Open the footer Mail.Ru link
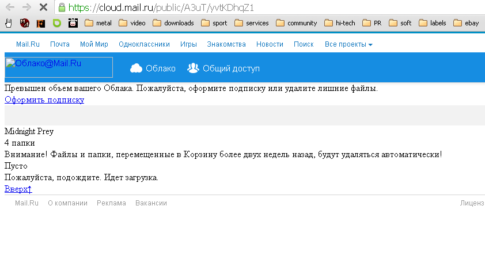Screen dimensions: 485x259 click(26, 203)
